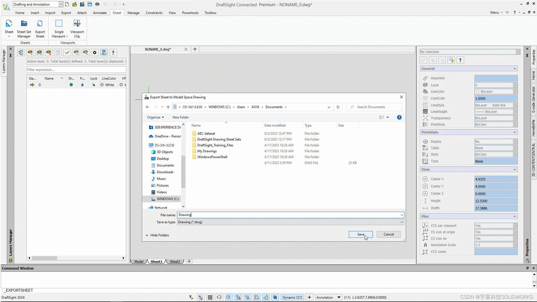Open the Annotate ribbon tab
Viewport: 537px width, 302px height.
coord(100,13)
